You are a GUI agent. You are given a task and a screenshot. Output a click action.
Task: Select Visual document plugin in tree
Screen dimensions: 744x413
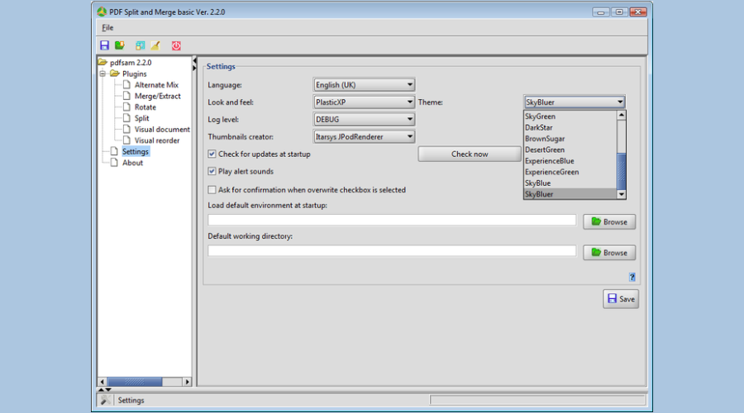tap(162, 129)
